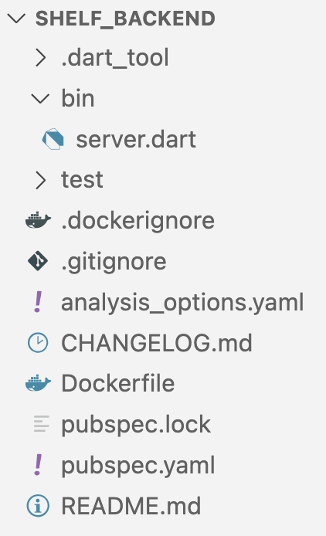Click the exclamation icon of analysis_options.yaml
Screen dimensions: 326x536
39,302
